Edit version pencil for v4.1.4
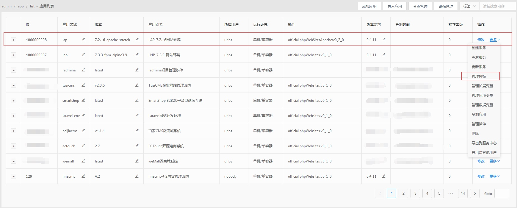The width and height of the screenshot is (517, 208). [137, 130]
